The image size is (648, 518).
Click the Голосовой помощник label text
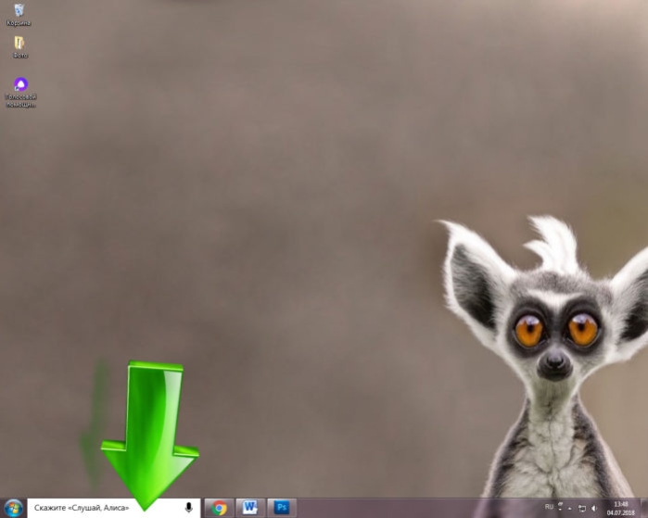(x=20, y=100)
